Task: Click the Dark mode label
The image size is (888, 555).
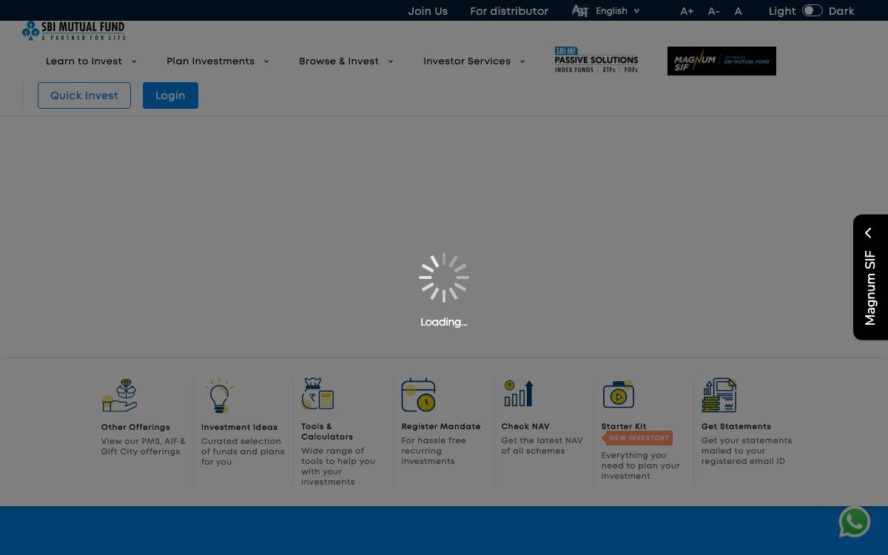Action: click(x=841, y=11)
